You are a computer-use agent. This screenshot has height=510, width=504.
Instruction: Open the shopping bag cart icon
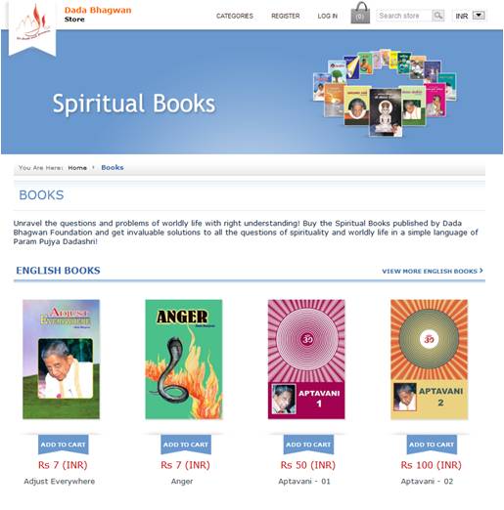click(360, 13)
